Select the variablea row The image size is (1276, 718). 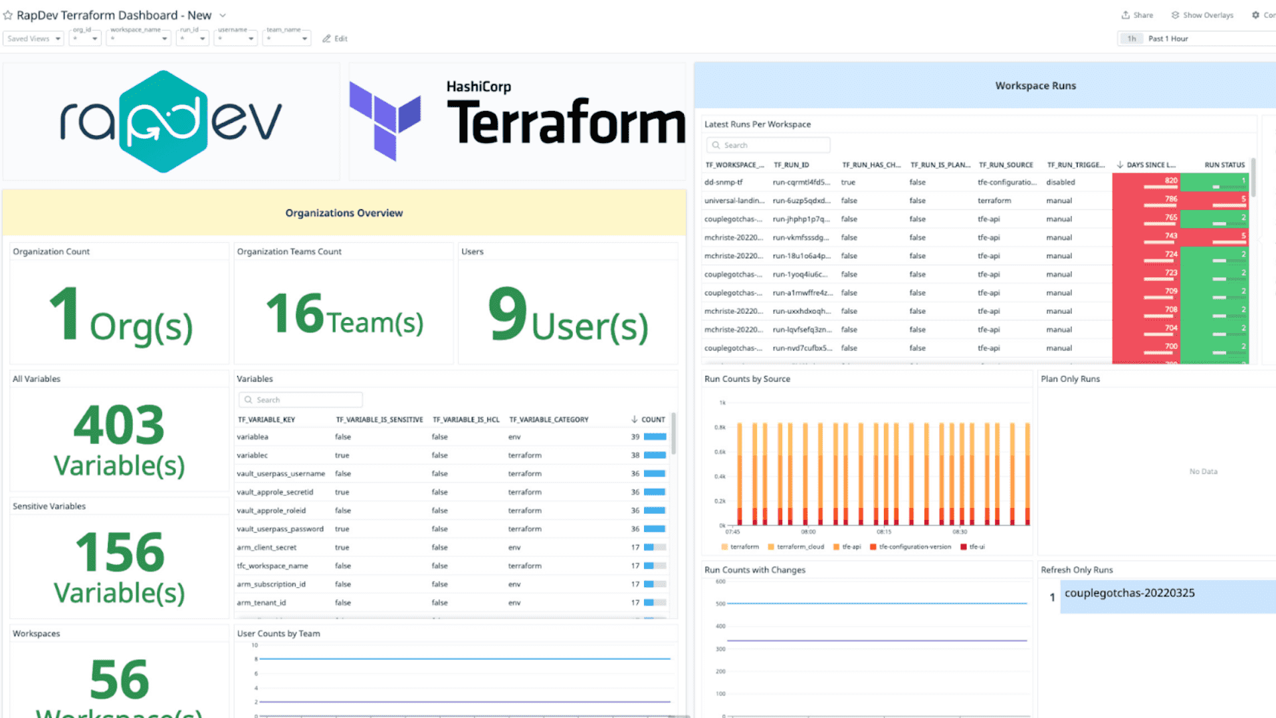point(452,437)
